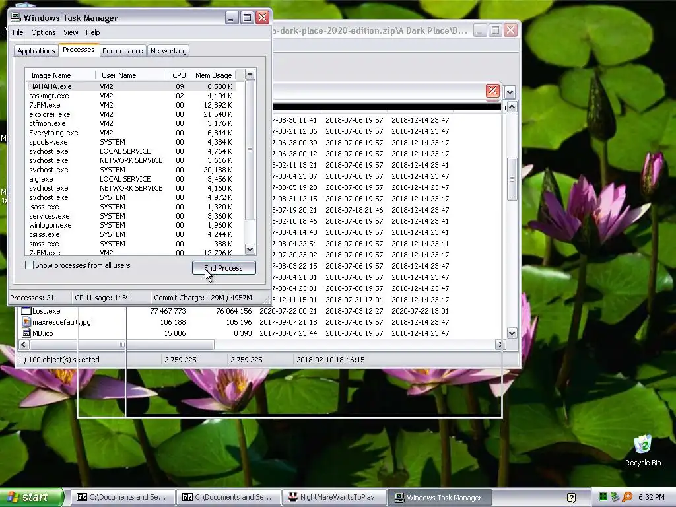
Task: Click 7-Zip horizontal scroll left arrow
Action: pyautogui.click(x=24, y=344)
